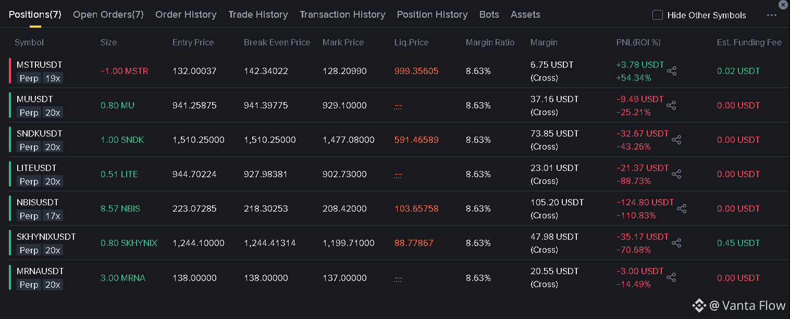Click the MUUSDT liquidation price dashes

click(x=398, y=105)
